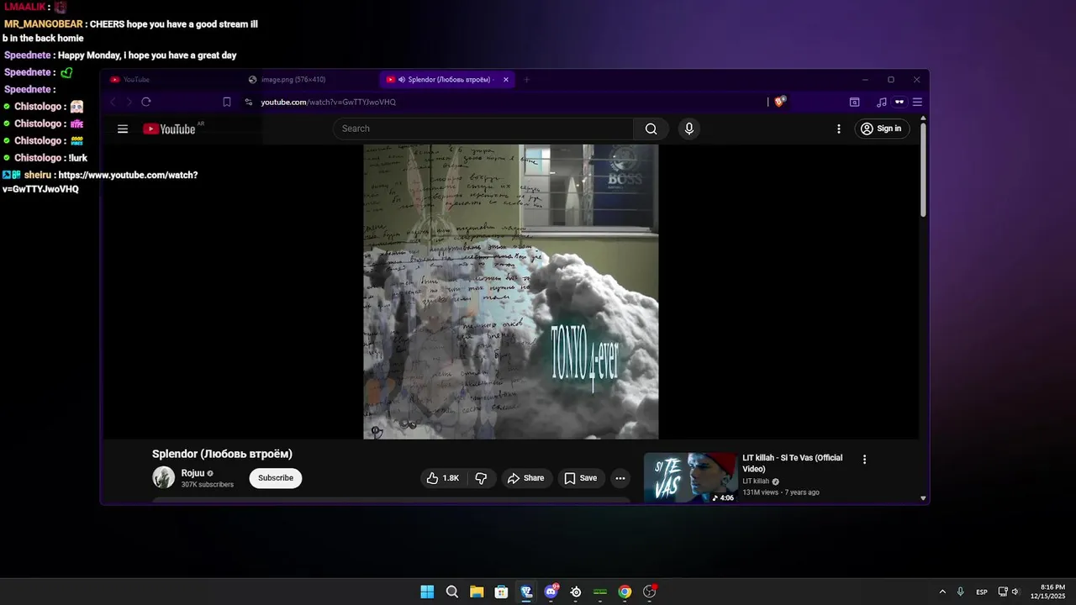The image size is (1076, 605).
Task: Open Brave browser taskbar icon
Action: 526,592
